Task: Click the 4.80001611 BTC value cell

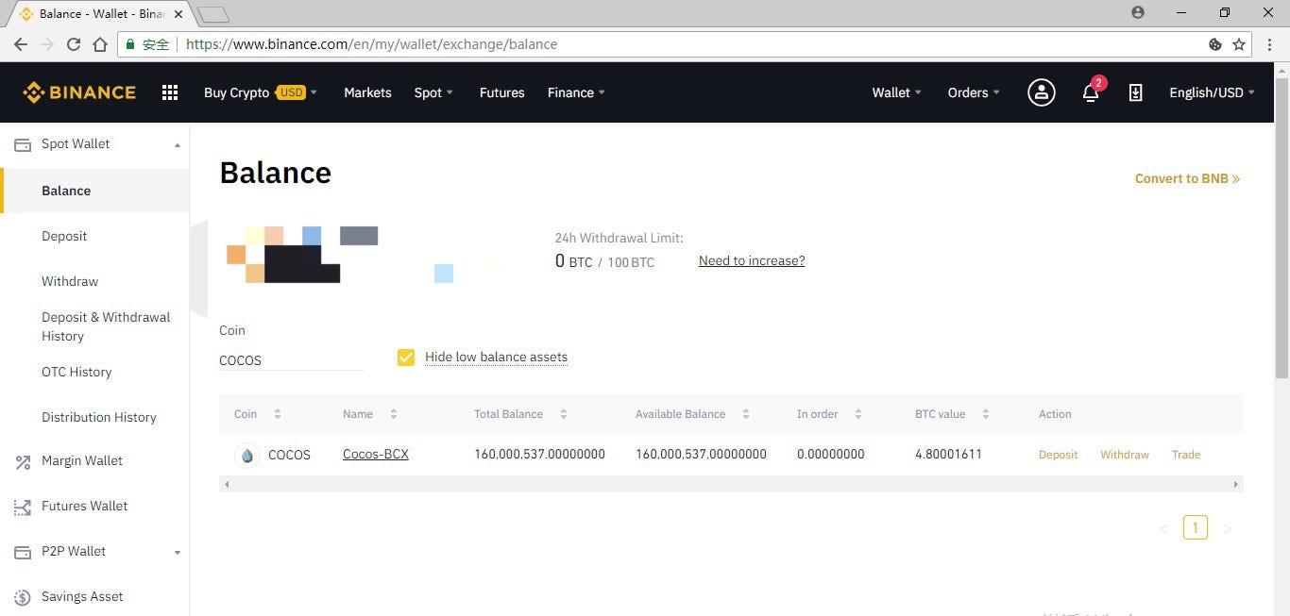Action: (949, 454)
